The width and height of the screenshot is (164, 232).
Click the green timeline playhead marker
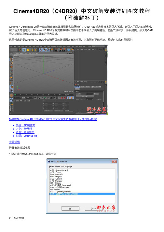coord(15,94)
